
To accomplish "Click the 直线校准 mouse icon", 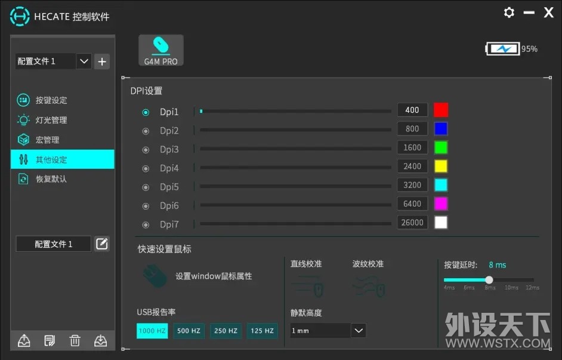I will click(x=307, y=286).
